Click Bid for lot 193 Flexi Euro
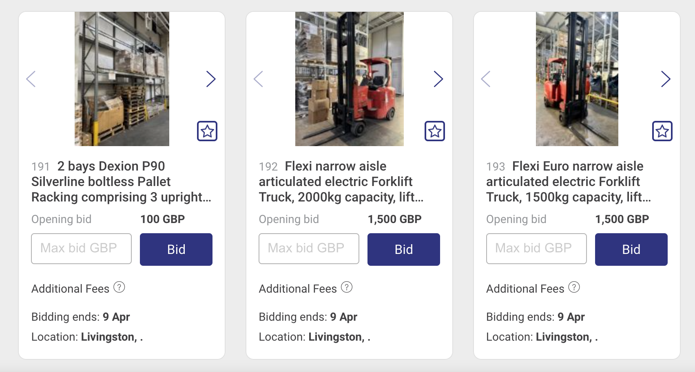Image resolution: width=695 pixels, height=372 pixels. (x=631, y=249)
